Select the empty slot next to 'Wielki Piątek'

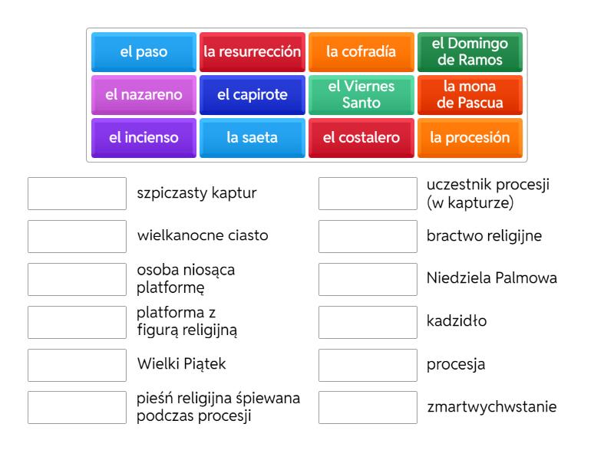78,366
